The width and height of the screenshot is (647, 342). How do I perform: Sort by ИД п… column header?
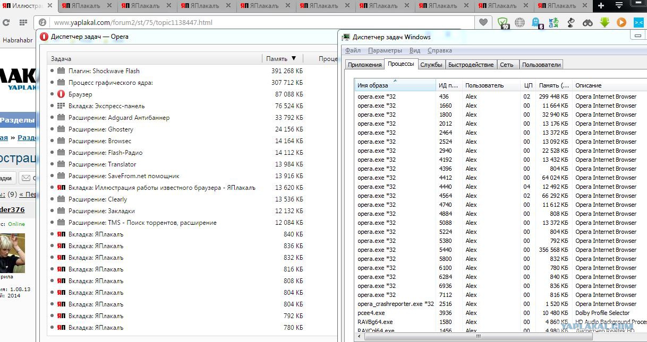(x=449, y=85)
